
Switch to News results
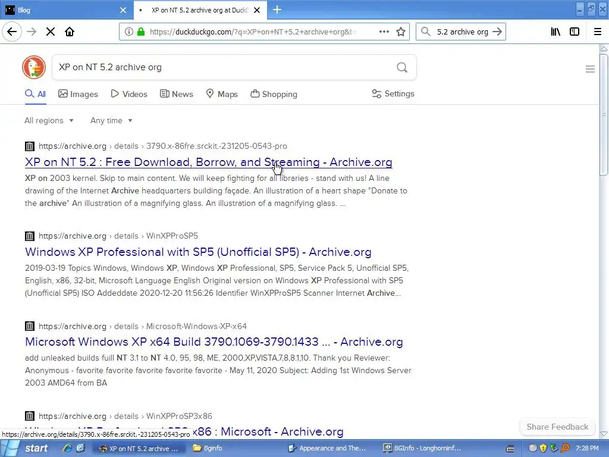coord(176,94)
